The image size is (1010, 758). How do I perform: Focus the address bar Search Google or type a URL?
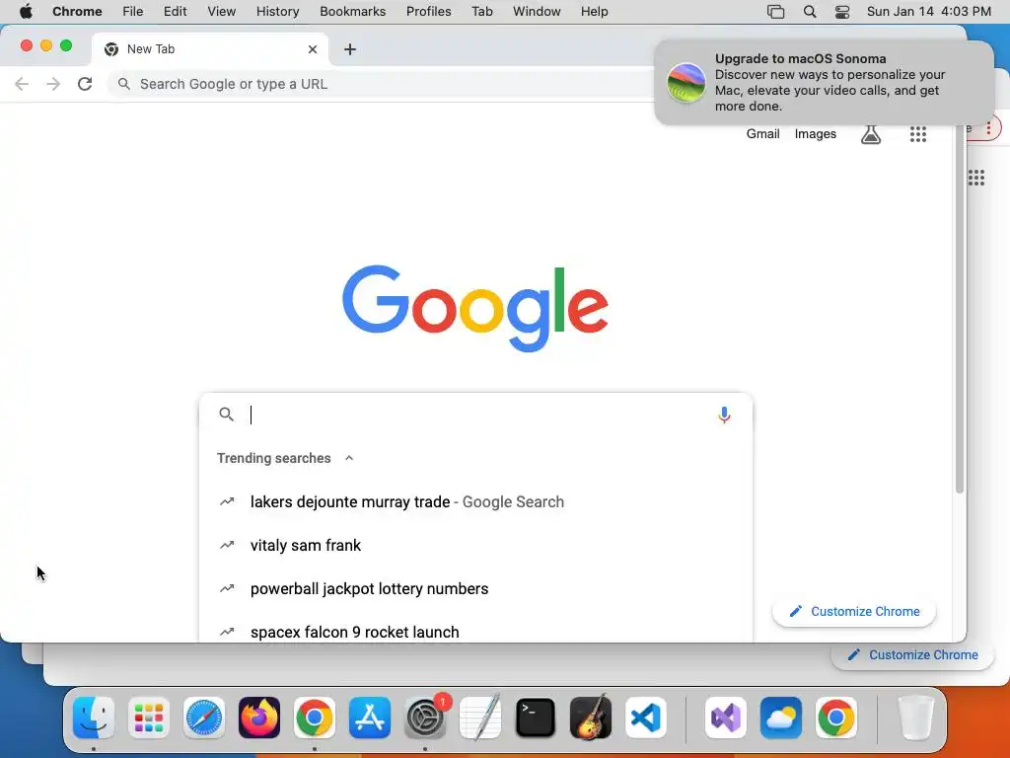380,84
